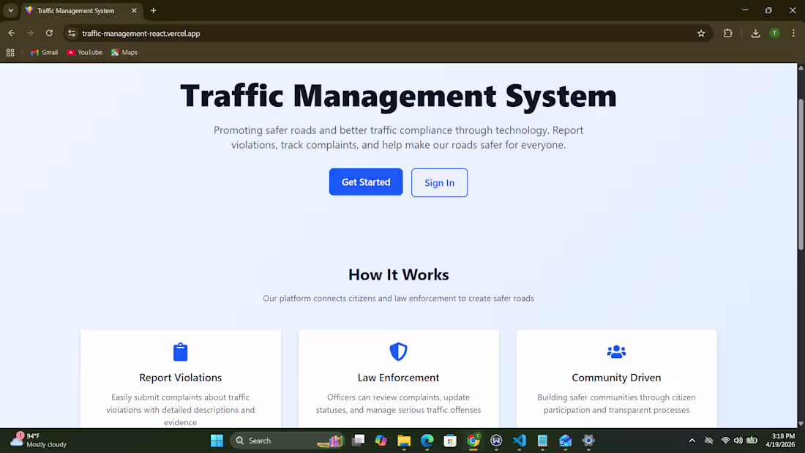Screen dimensions: 805x453
Task: Reload the page with the refresh icon
Action: [49, 33]
